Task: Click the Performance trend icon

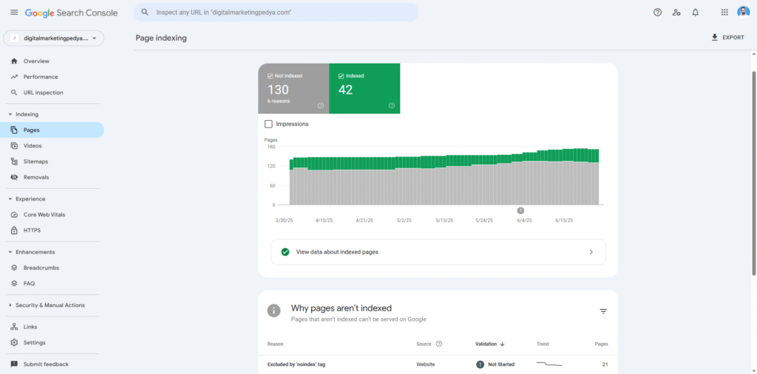Action: pos(14,77)
